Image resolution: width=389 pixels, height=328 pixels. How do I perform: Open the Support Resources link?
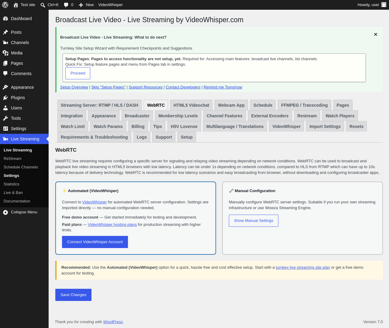coord(146,87)
